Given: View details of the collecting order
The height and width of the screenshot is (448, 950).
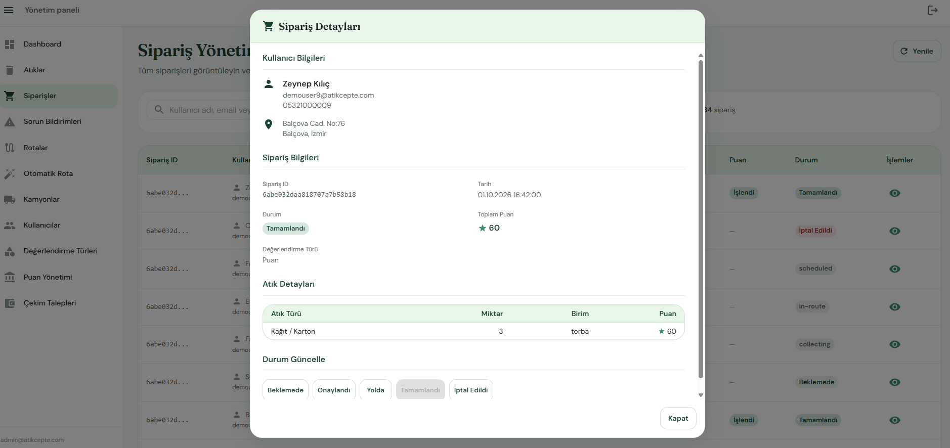Looking at the screenshot, I should point(894,344).
